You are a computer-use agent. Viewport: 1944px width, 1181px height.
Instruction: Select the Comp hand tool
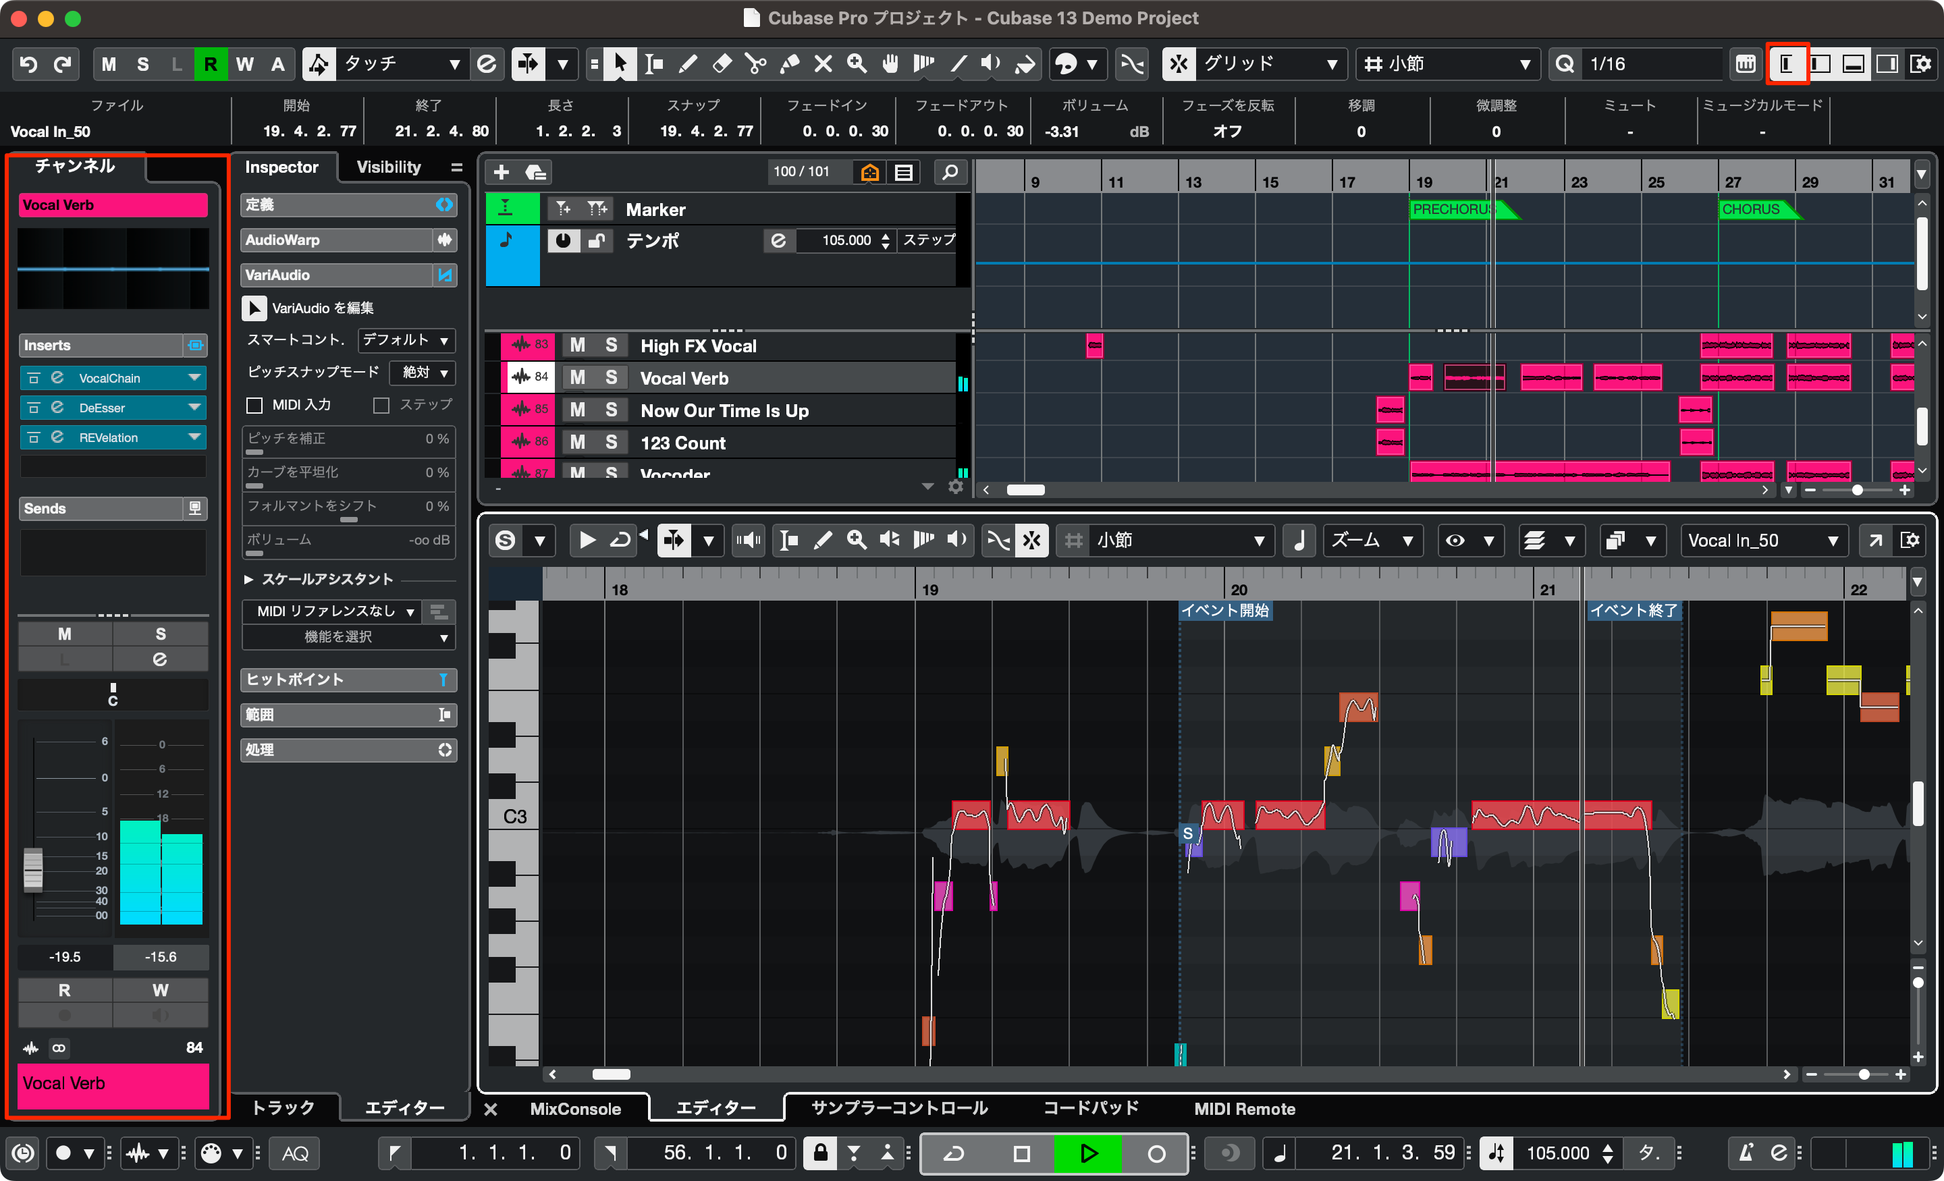point(891,64)
